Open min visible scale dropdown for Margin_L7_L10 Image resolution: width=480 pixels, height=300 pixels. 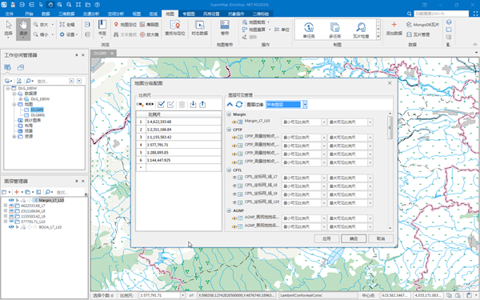[x=324, y=122]
